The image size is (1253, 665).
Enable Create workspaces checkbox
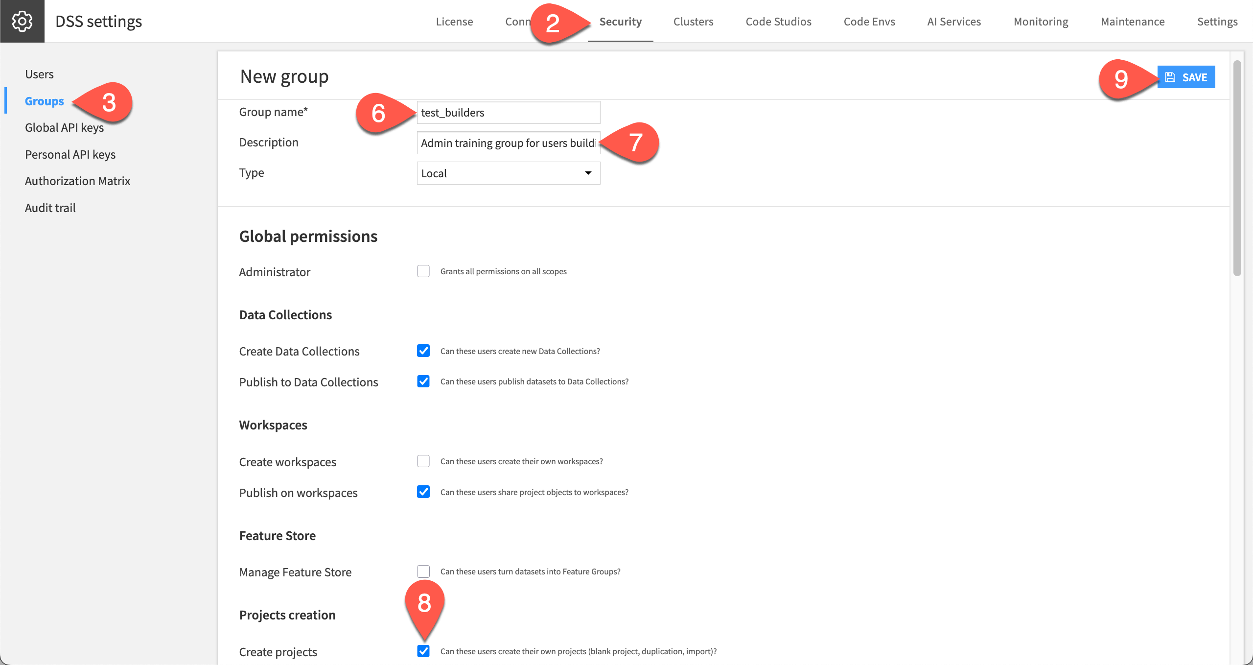[423, 461]
